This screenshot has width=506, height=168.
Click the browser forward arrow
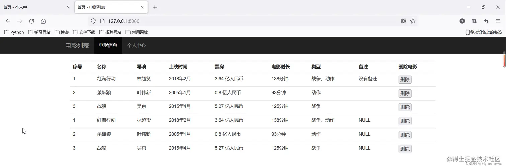click(20, 21)
